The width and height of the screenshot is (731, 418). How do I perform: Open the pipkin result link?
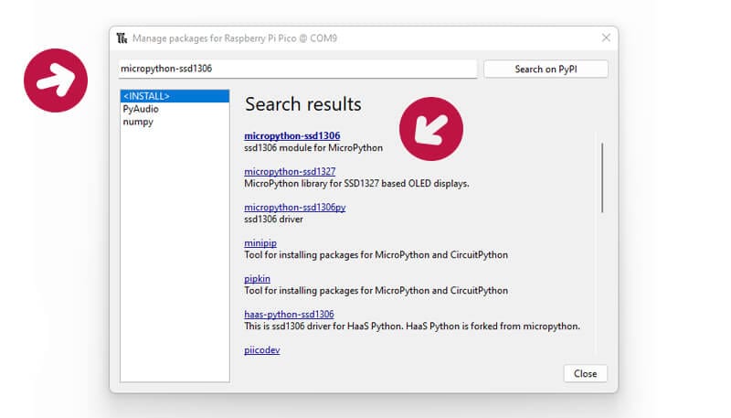pos(257,278)
